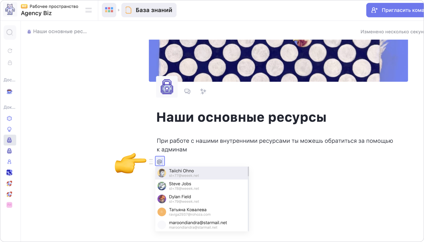Click the lock icon in sidebar
This screenshot has height=242, width=424.
[x=10, y=62]
